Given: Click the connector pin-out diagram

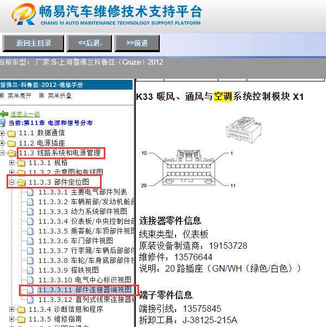Looking at the screenshot, I should click(189, 168).
